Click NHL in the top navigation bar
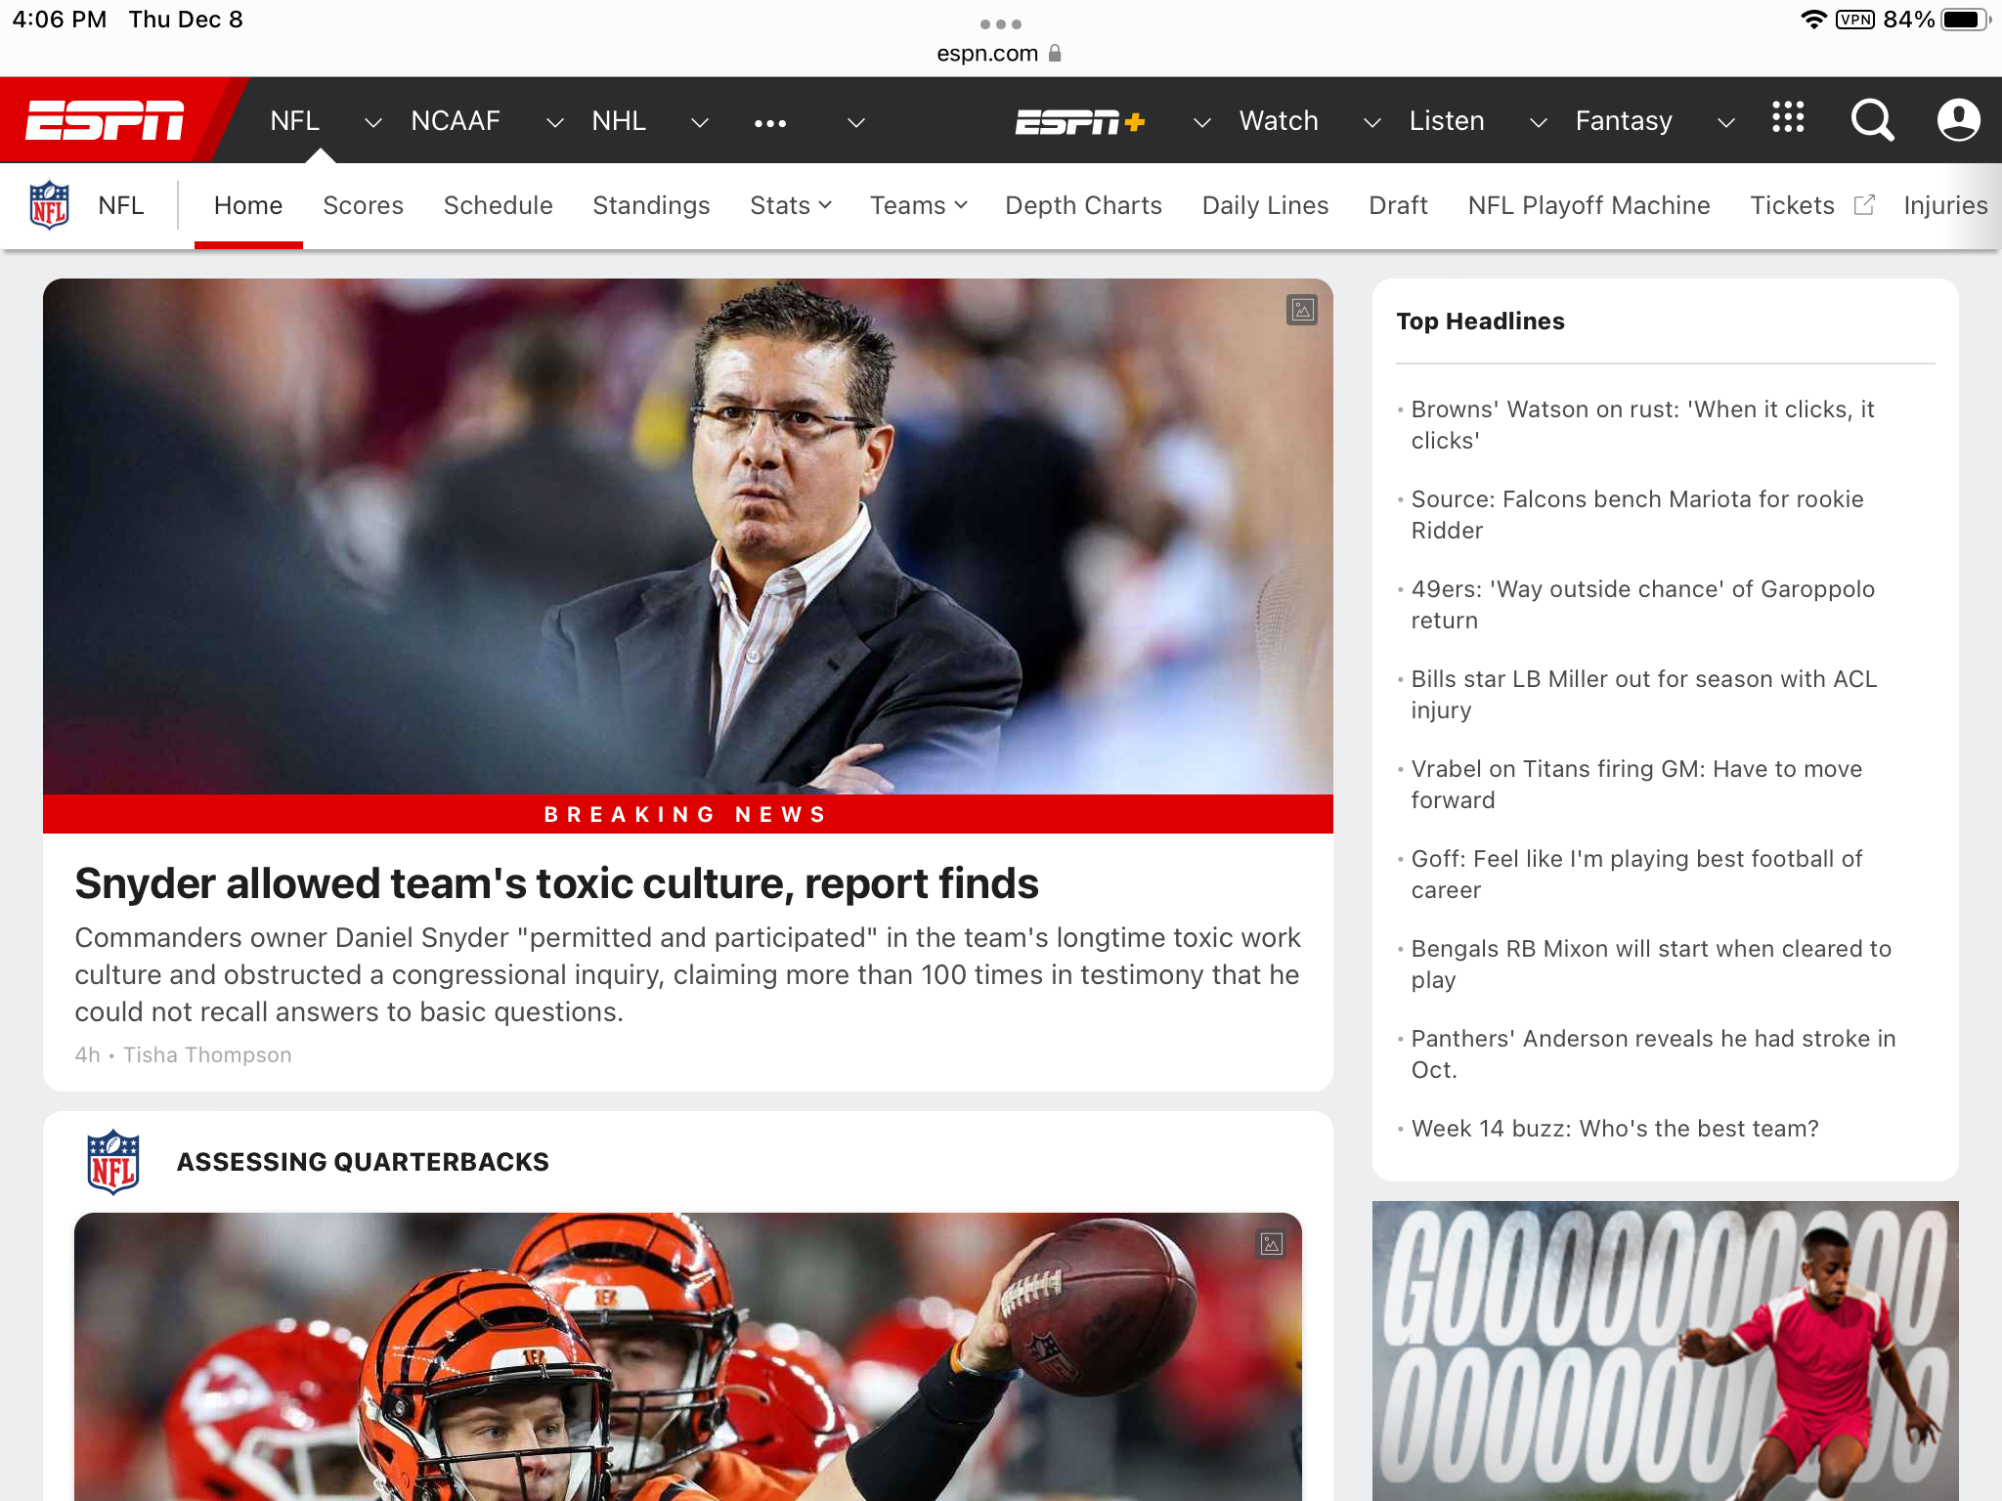This screenshot has height=1501, width=2002. tap(619, 121)
